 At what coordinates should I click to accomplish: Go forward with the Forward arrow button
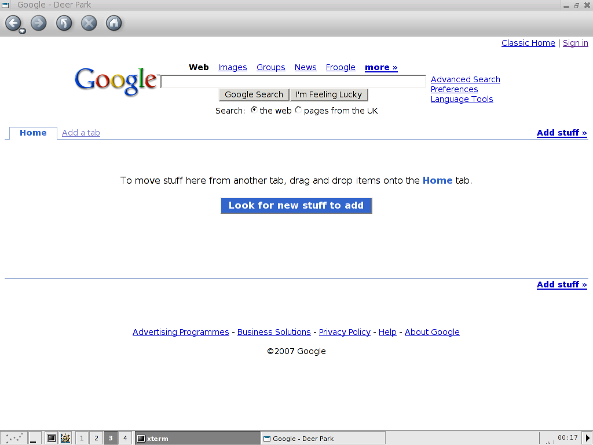pyautogui.click(x=39, y=23)
